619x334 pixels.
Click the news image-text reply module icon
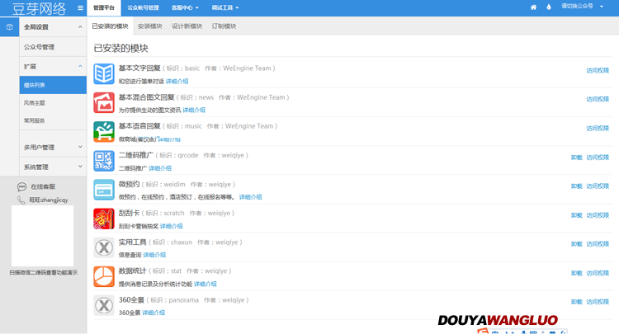tap(104, 102)
